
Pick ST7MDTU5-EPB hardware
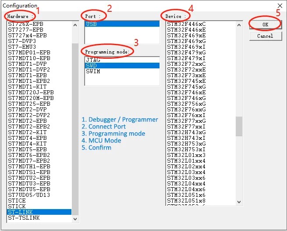(39, 189)
